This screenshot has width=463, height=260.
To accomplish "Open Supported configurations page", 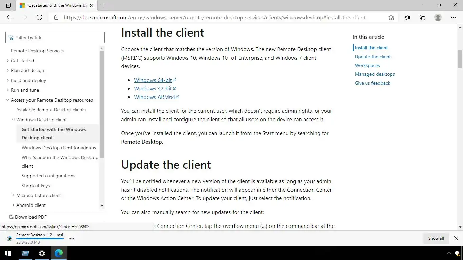I will point(48,176).
